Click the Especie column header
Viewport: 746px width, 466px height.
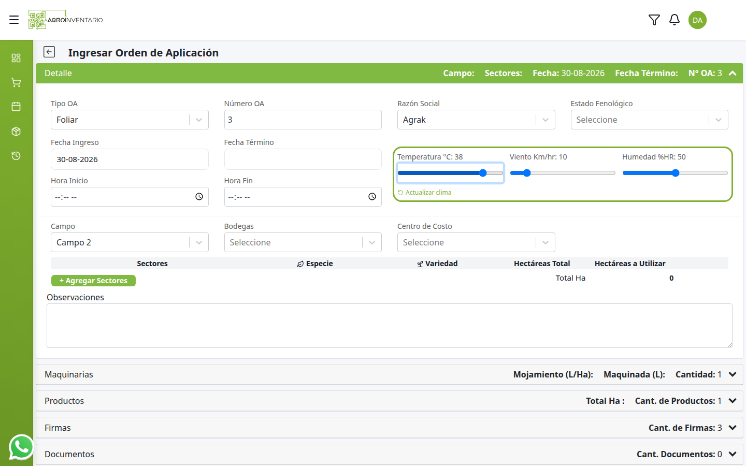point(315,264)
